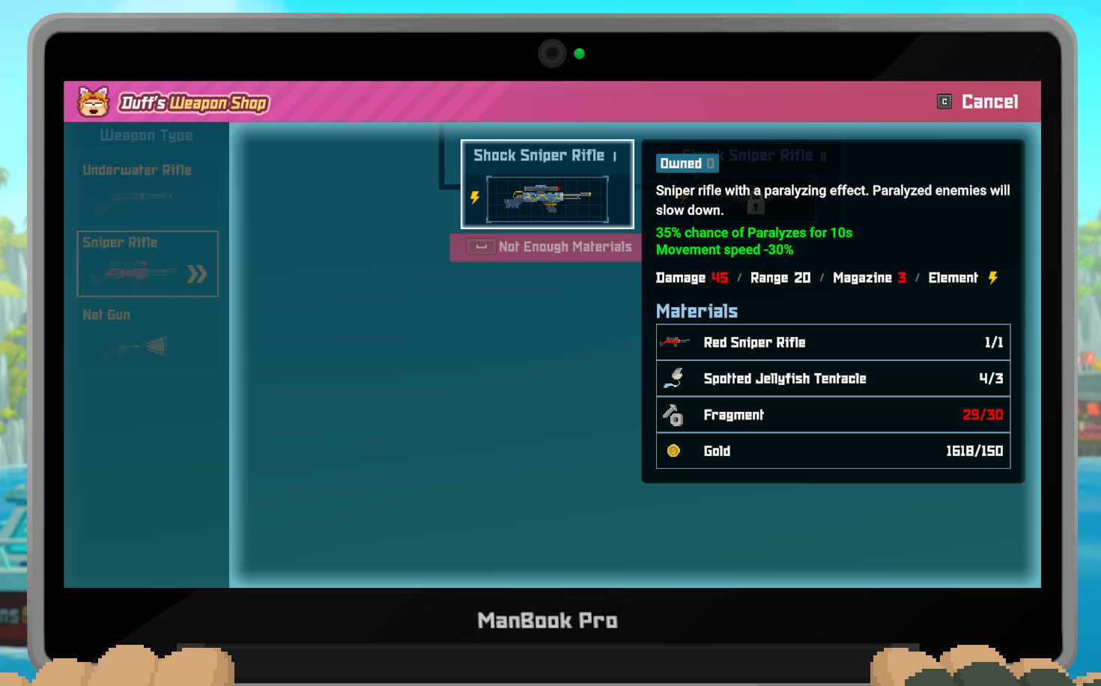Select the Spotted Jellyfish Tentacle material name

pyautogui.click(x=785, y=378)
